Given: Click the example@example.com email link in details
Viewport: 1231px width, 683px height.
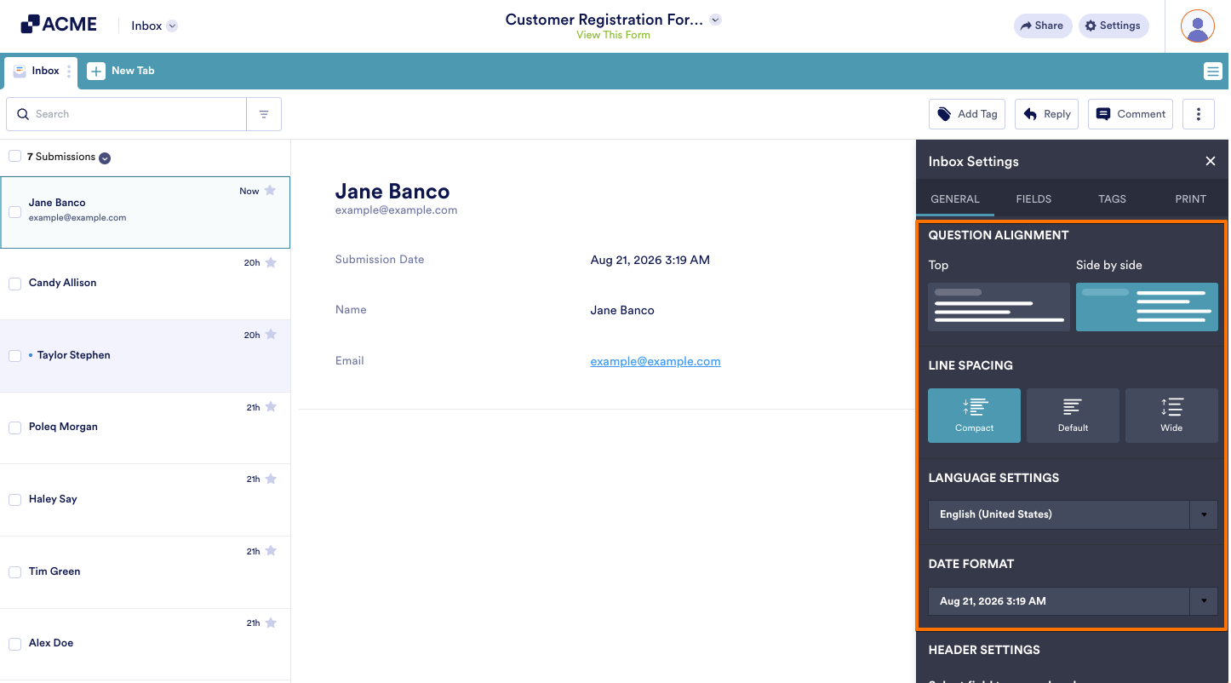Looking at the screenshot, I should pos(656,361).
